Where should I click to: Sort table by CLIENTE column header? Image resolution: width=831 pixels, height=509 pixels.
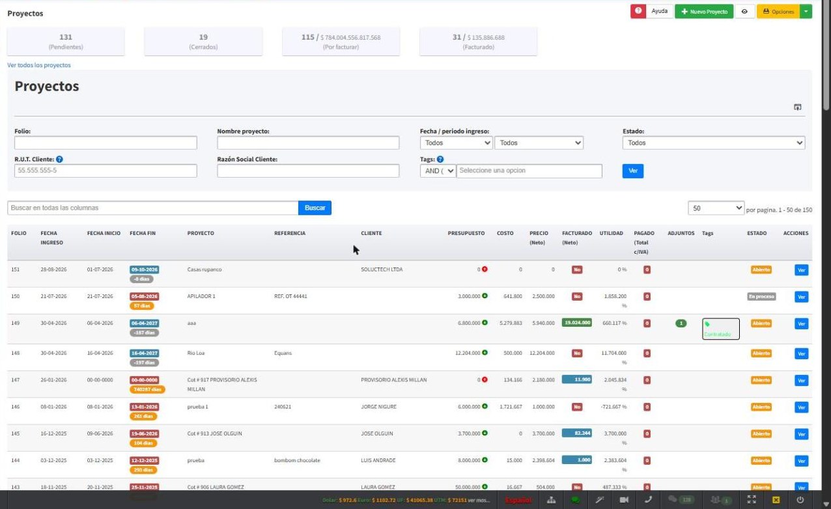371,233
